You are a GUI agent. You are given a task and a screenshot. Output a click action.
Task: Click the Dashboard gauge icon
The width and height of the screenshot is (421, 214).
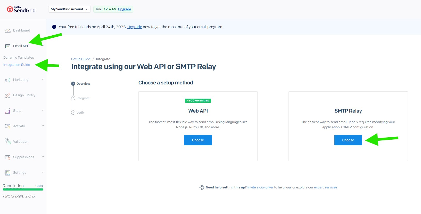tap(8, 31)
